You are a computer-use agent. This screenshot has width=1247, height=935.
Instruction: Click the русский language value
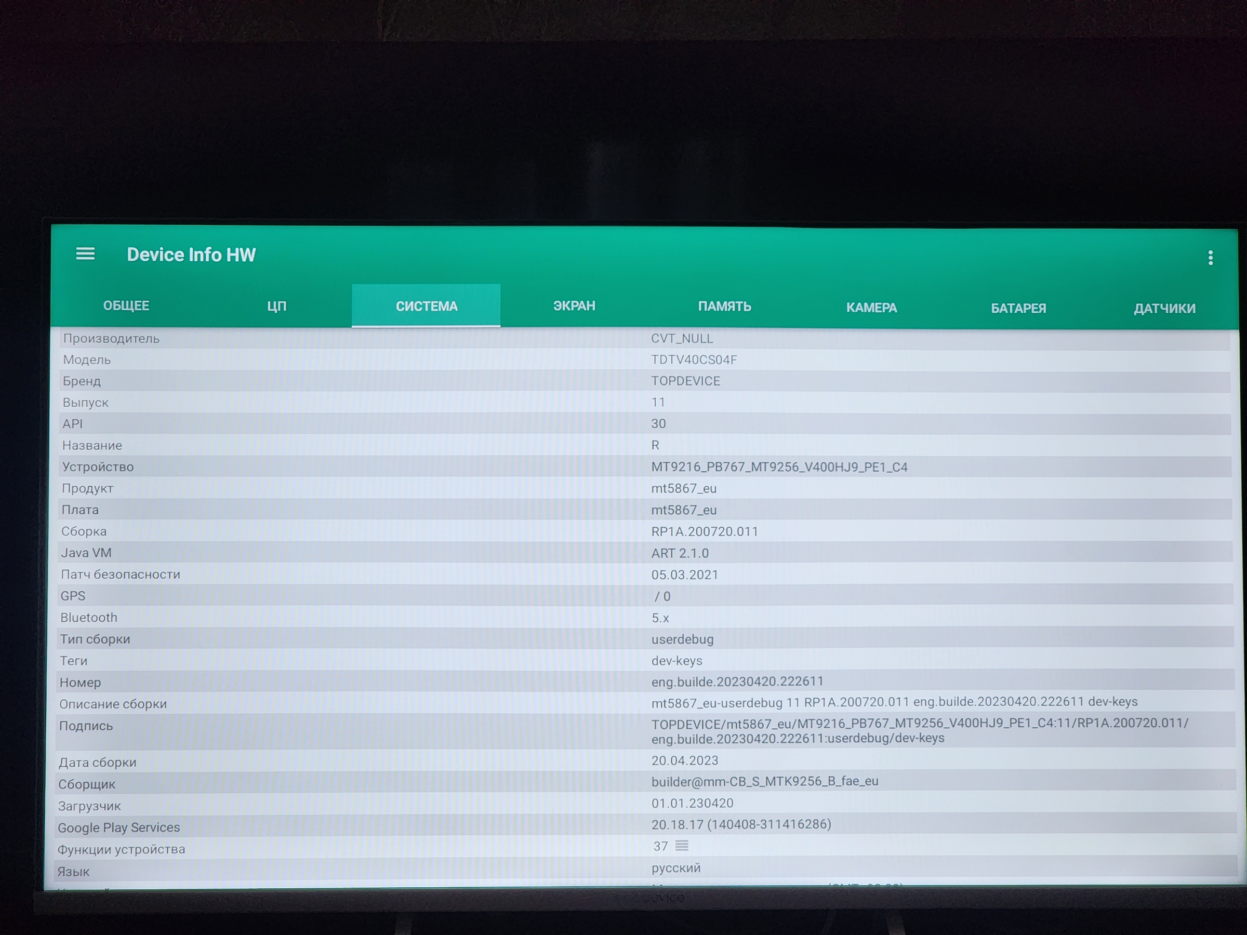(x=676, y=868)
